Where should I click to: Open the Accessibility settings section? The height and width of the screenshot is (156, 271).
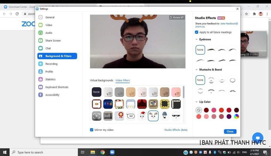pos(52,95)
